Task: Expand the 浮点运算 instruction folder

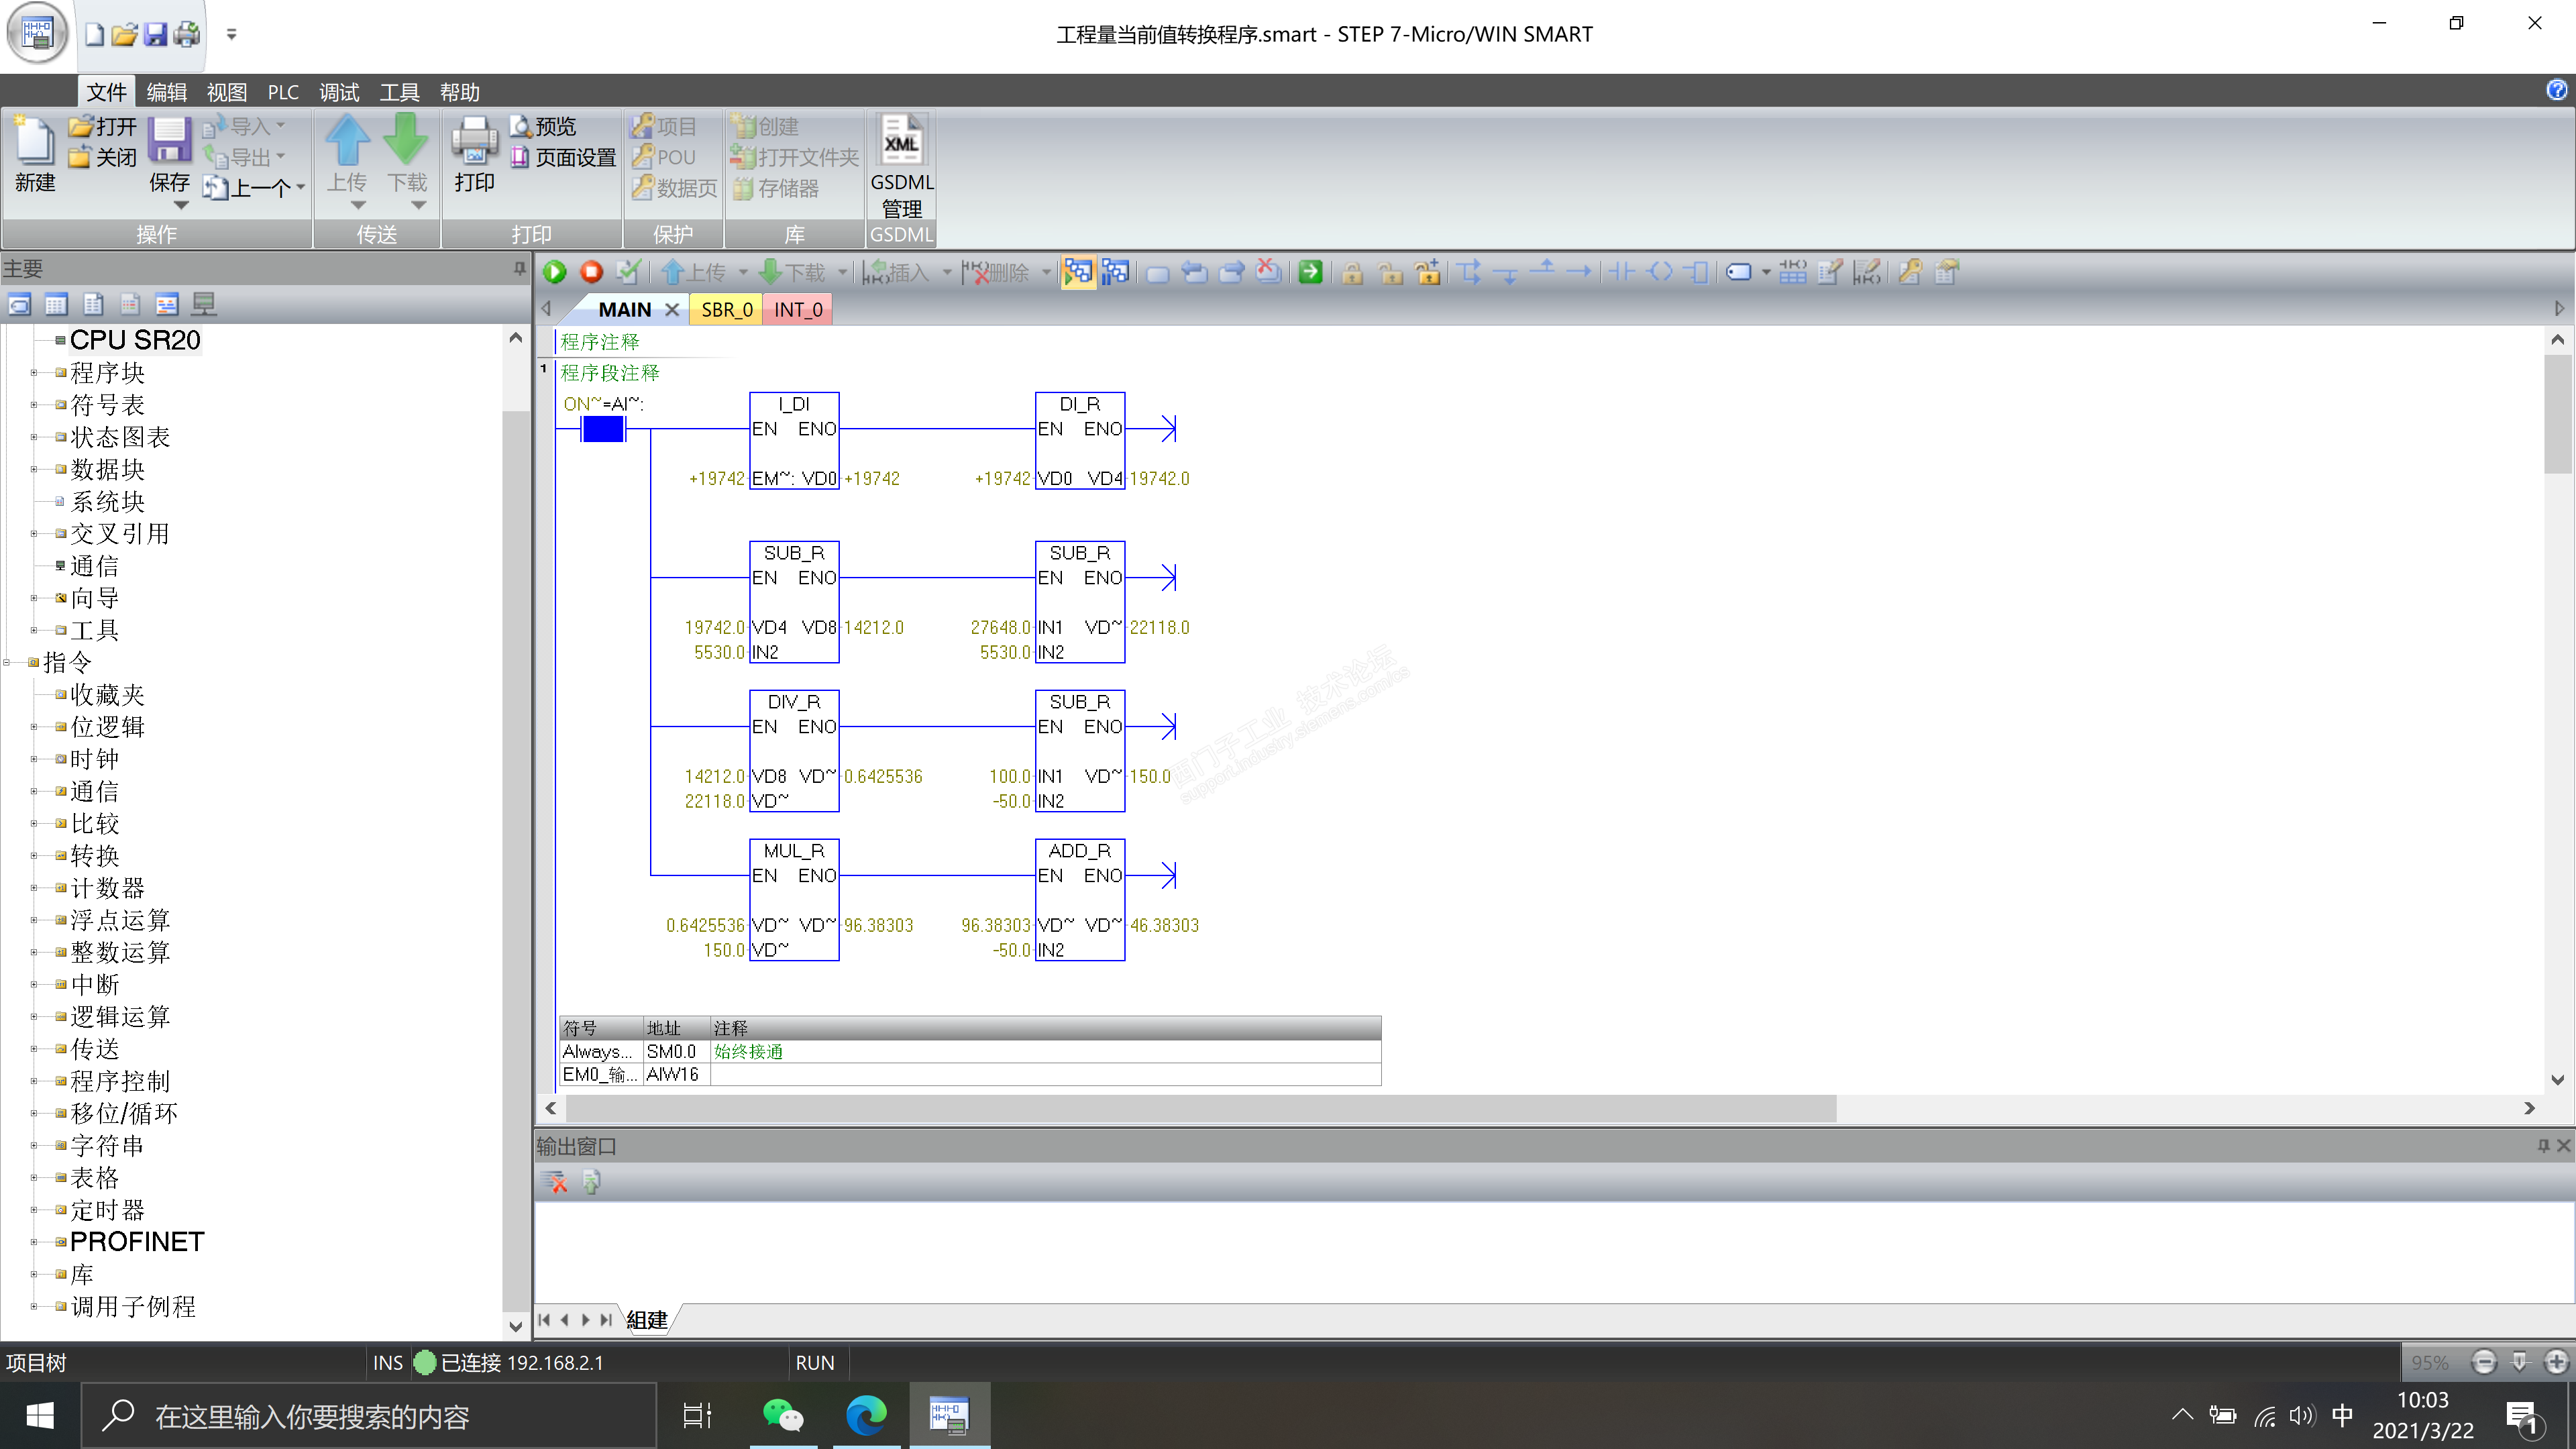Action: 34,920
